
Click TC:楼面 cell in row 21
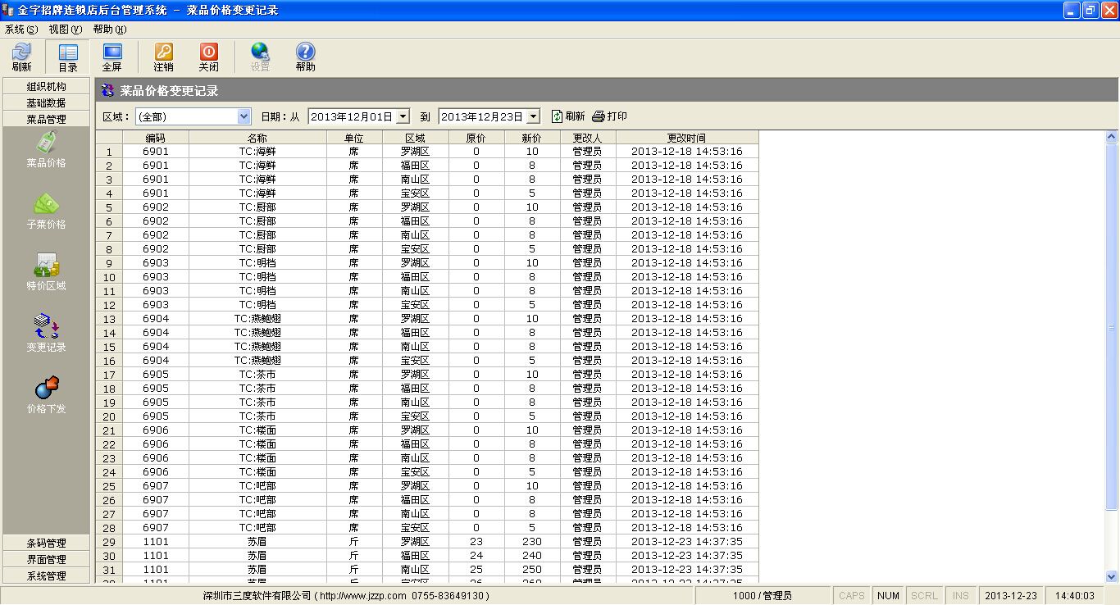tap(257, 430)
